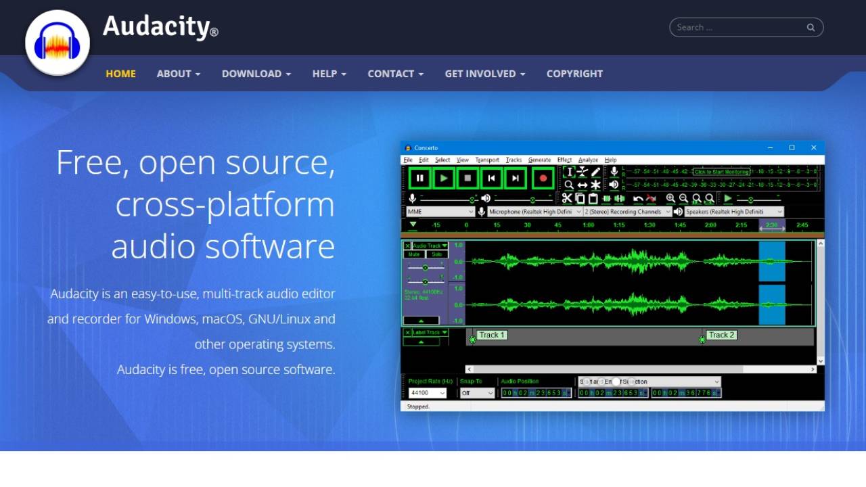Click the Skip to Start button

pos(491,178)
